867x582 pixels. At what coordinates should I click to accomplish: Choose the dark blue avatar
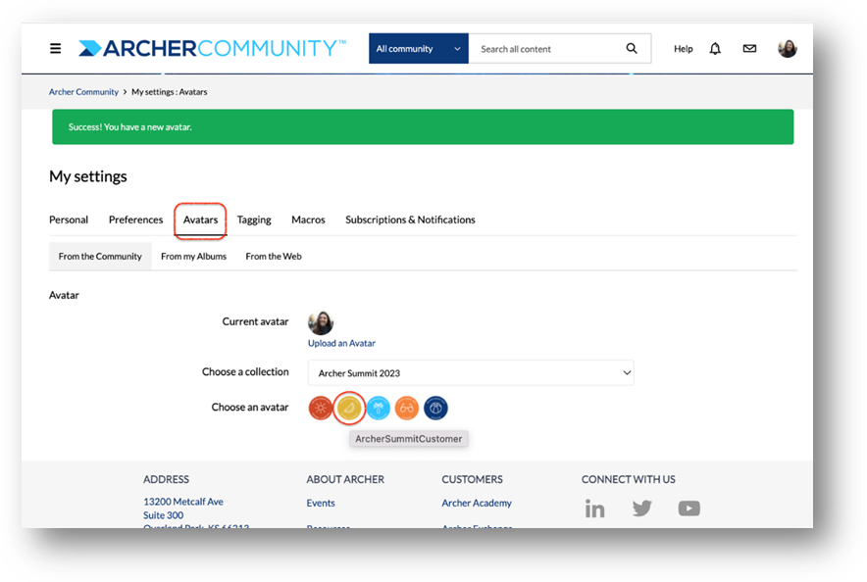(435, 408)
